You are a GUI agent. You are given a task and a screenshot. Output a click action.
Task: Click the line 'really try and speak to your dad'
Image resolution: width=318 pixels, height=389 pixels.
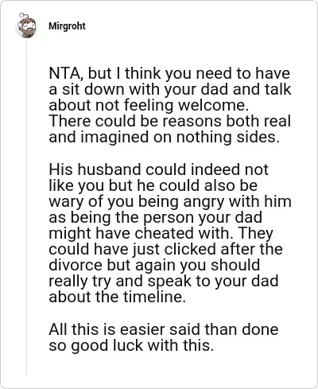coord(164,281)
